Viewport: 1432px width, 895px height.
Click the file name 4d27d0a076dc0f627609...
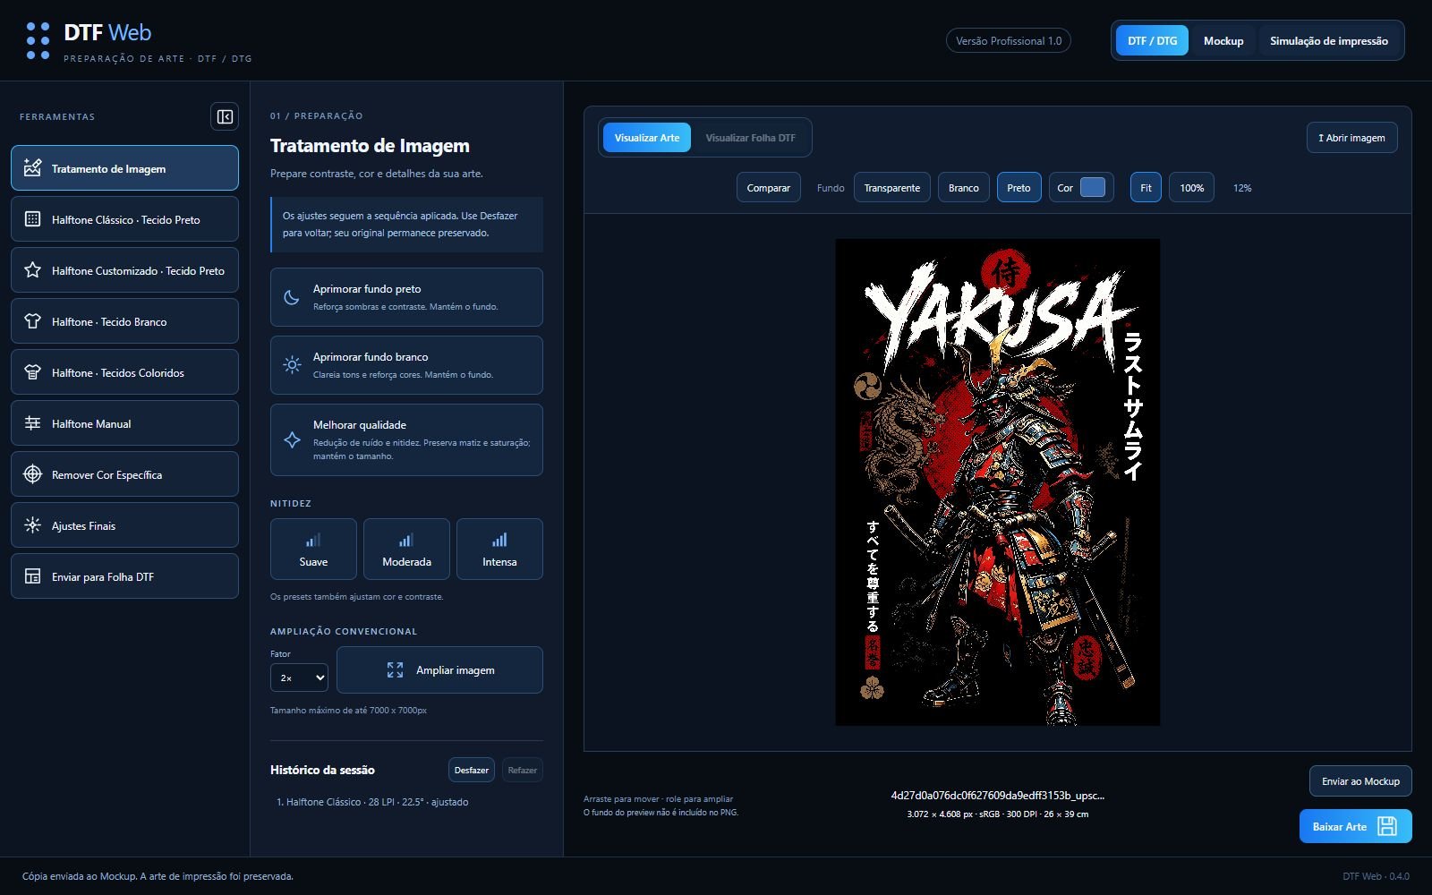[x=997, y=795]
